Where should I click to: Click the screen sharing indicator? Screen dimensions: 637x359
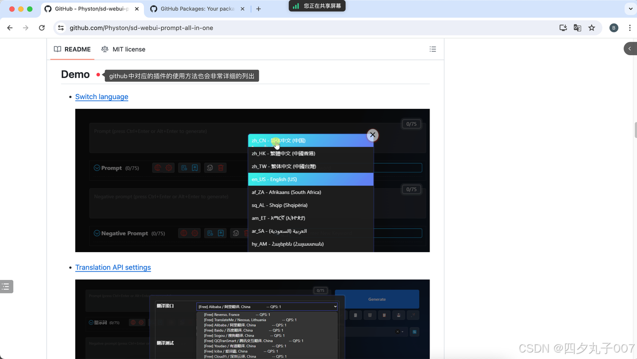point(317,6)
